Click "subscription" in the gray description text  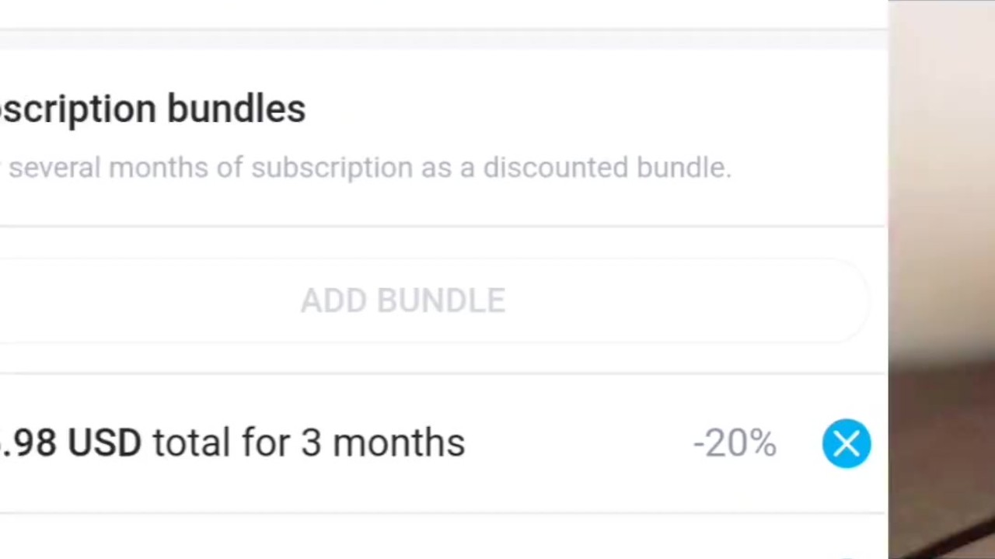click(x=332, y=168)
